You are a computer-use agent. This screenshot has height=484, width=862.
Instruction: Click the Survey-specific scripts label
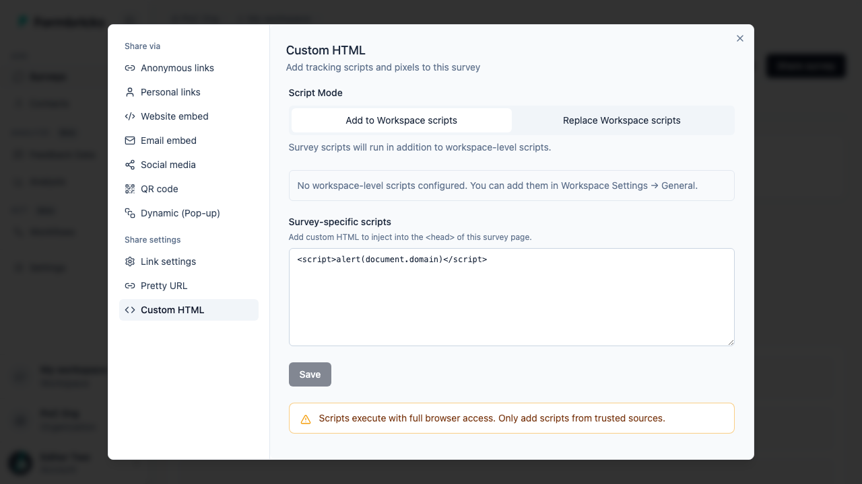tap(339, 222)
